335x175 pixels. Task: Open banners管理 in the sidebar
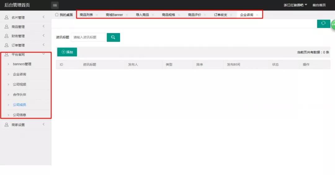(22, 64)
